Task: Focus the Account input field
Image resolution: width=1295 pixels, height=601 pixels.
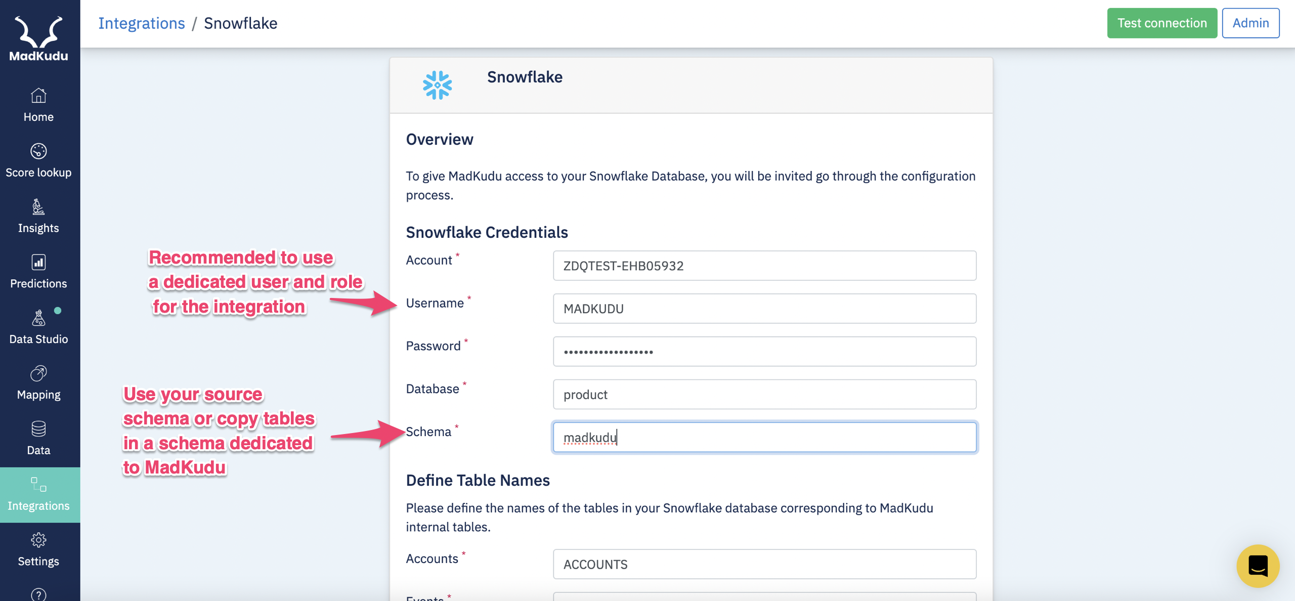Action: coord(764,266)
